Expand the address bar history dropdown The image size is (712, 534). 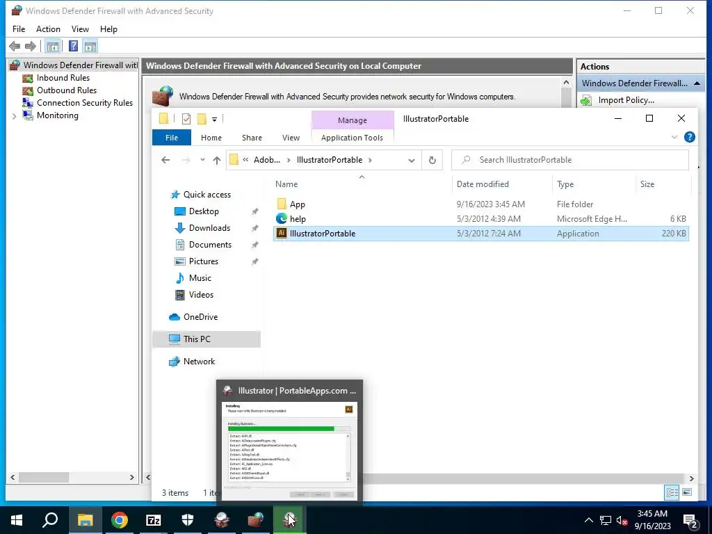[412, 161]
